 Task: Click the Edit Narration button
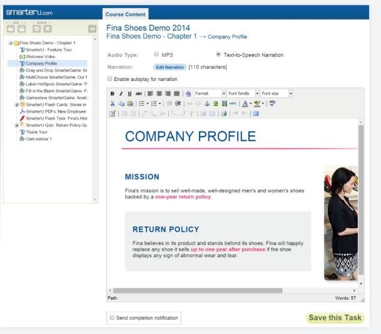click(x=170, y=67)
